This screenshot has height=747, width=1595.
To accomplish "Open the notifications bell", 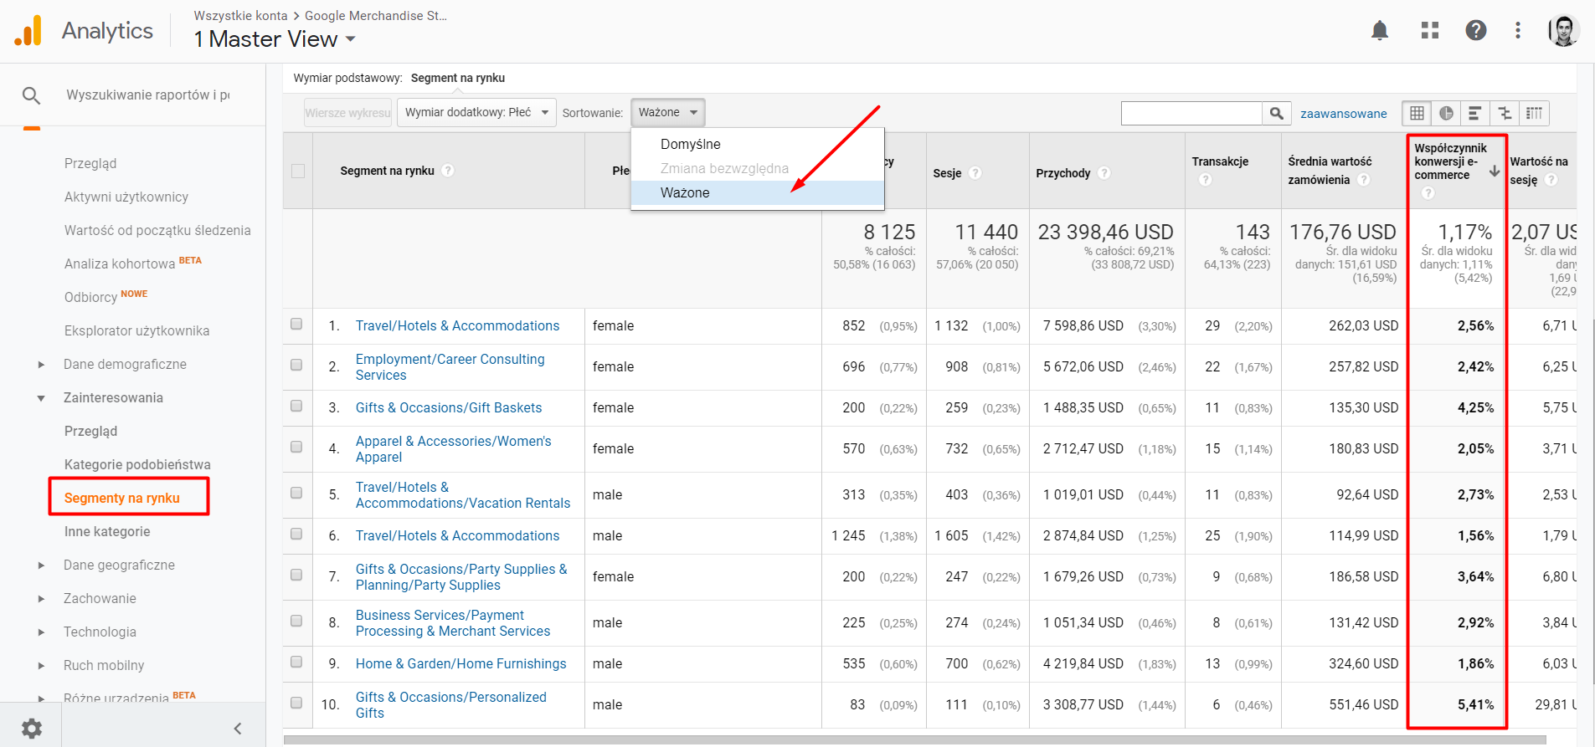I will (1379, 31).
